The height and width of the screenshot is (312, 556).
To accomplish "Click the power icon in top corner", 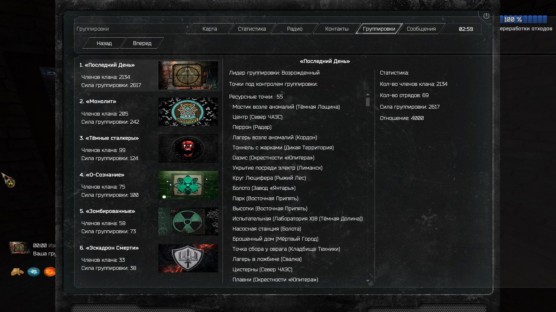I will tap(486, 16).
